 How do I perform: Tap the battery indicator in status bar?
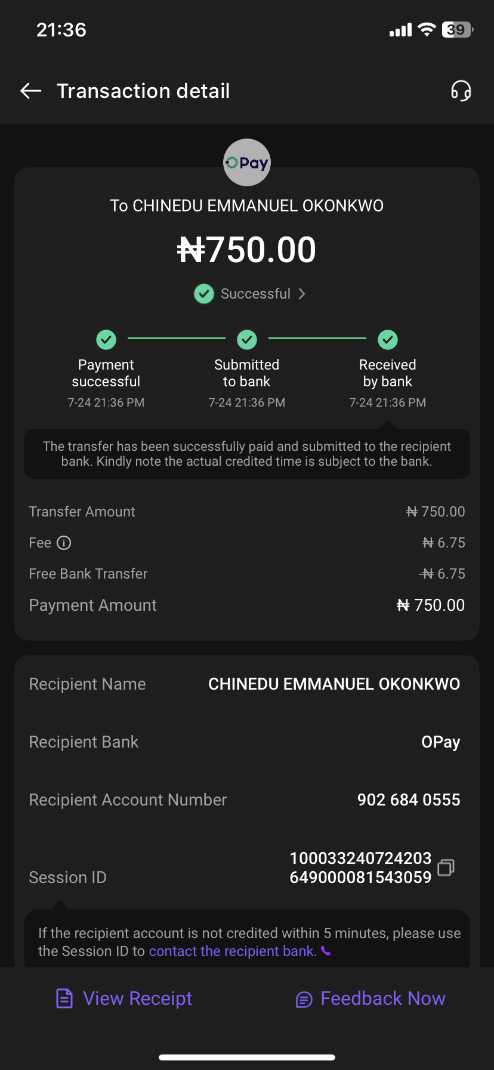click(x=457, y=30)
